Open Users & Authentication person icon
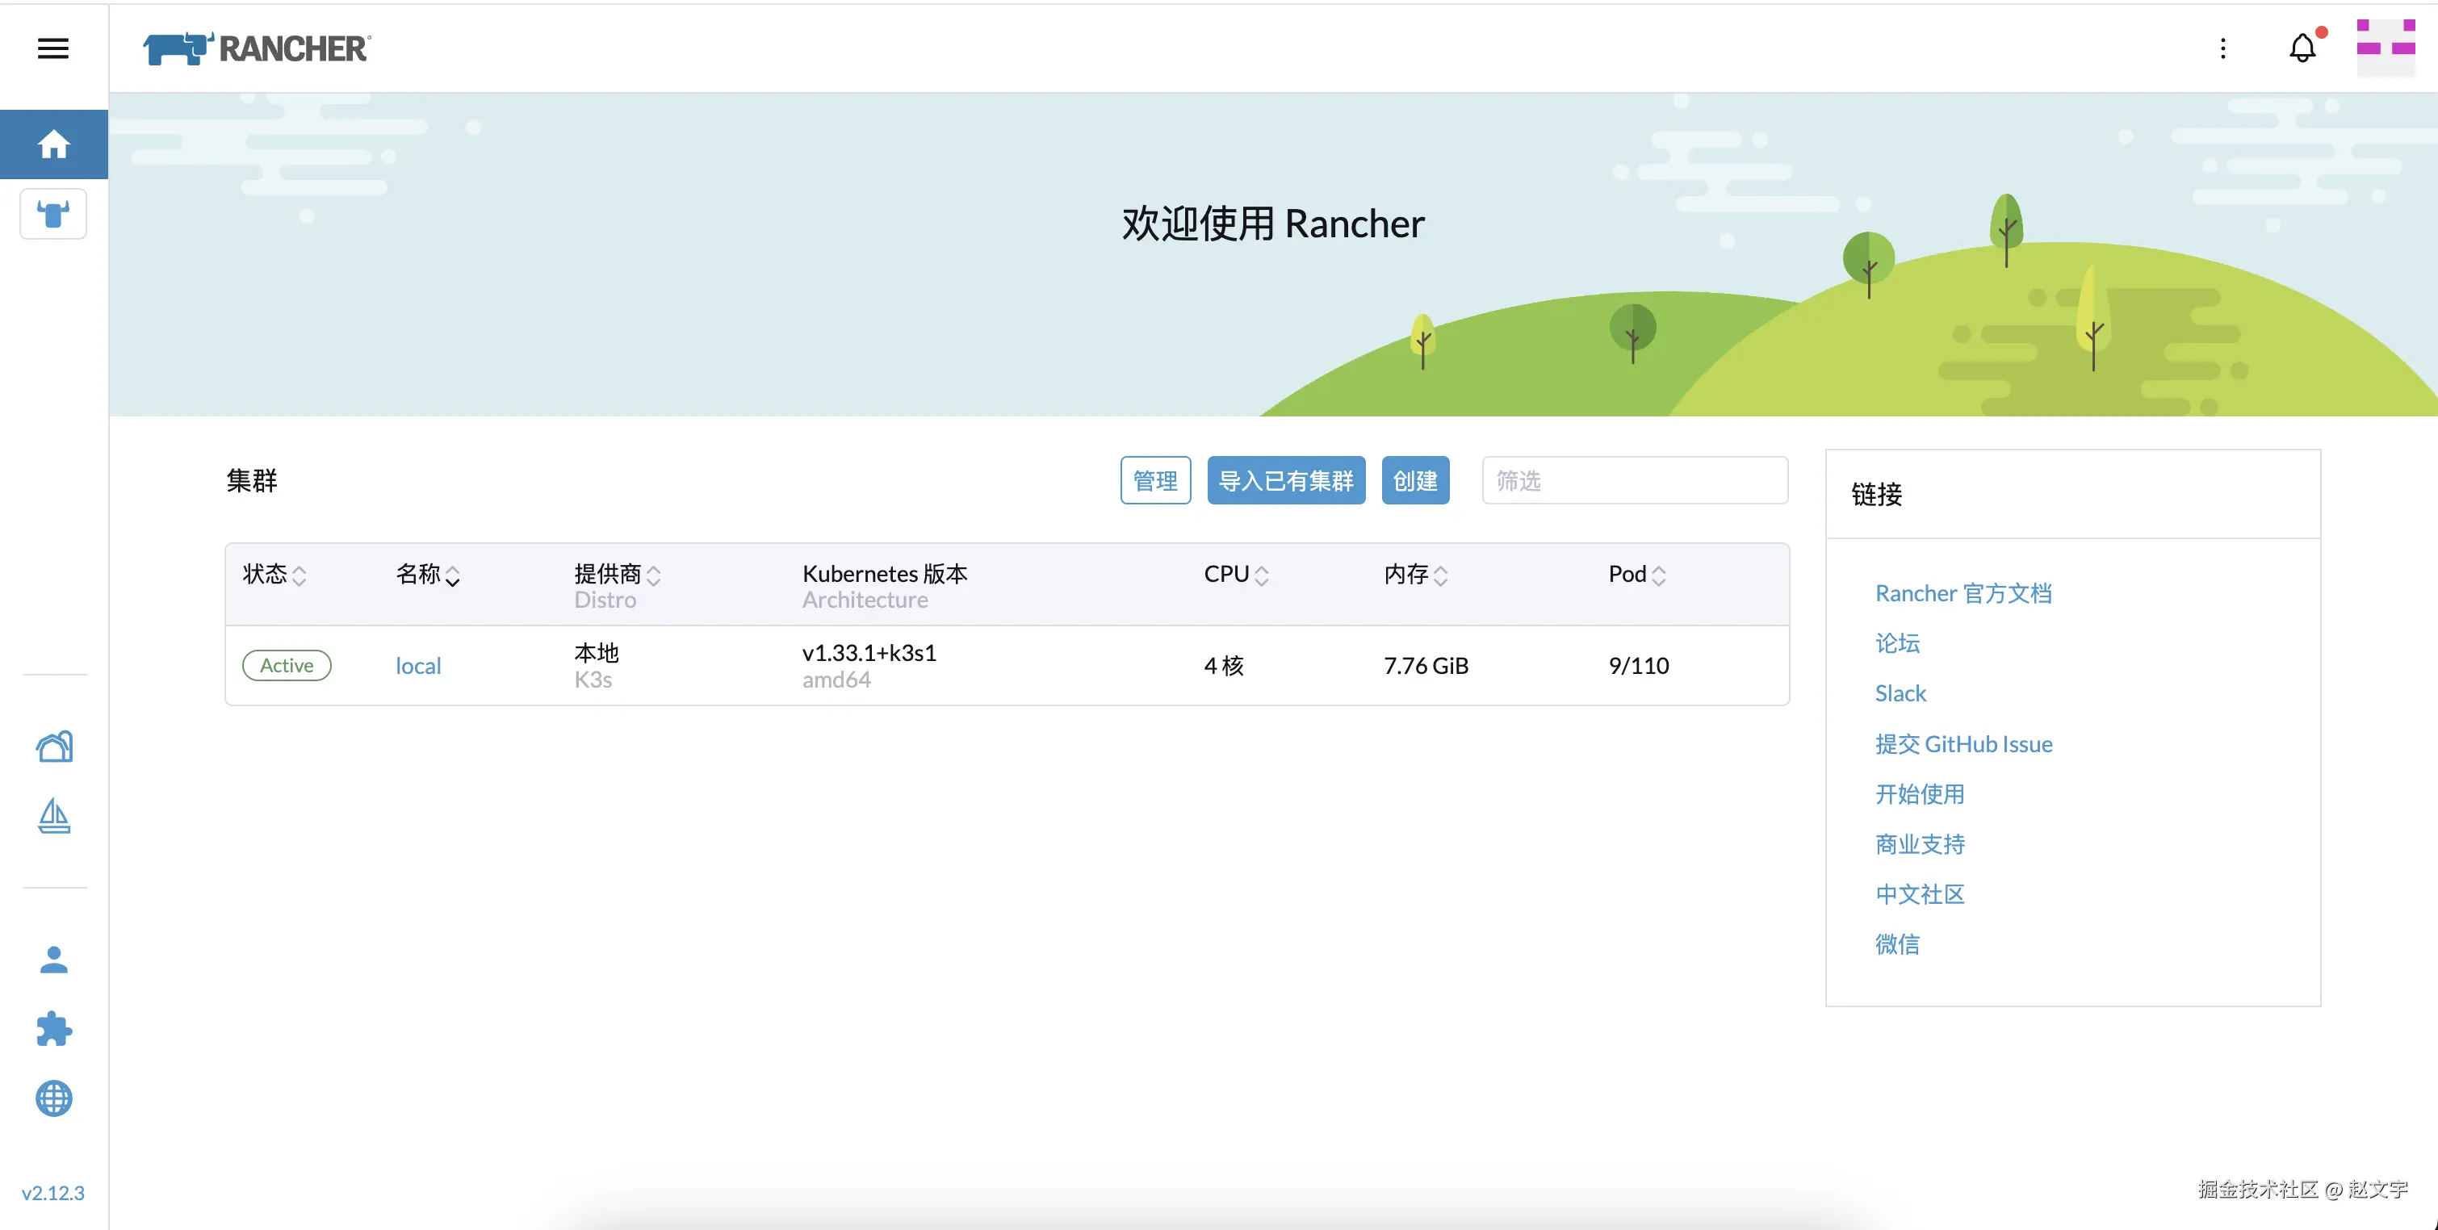The image size is (2438, 1230). click(x=53, y=960)
